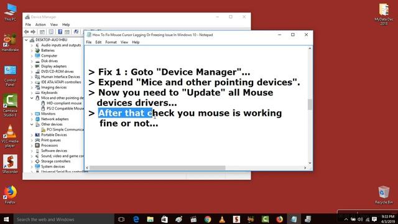Click Notepad scroll right arrow
This screenshot has width=398, height=224.
[305, 167]
